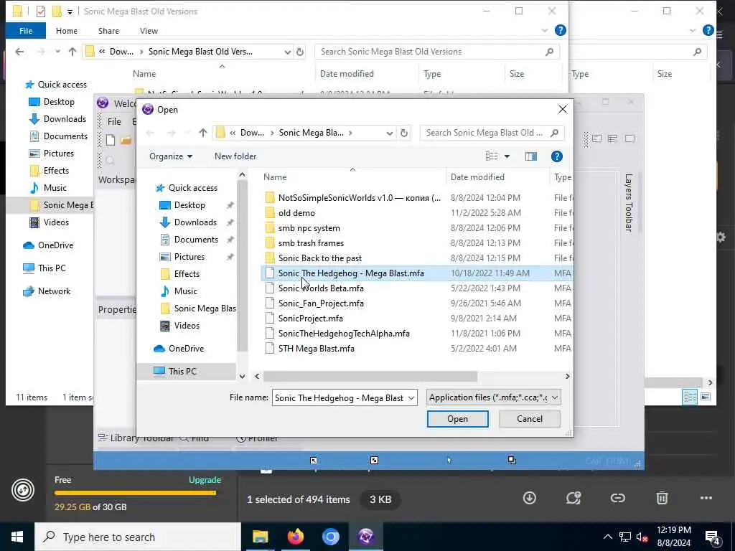
Task: Open the Windows Start menu
Action: click(17, 537)
